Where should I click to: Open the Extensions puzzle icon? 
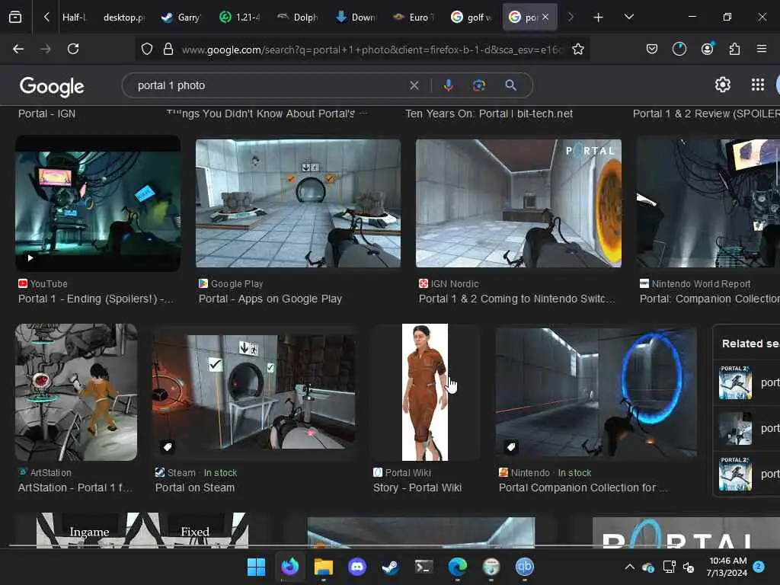(734, 49)
